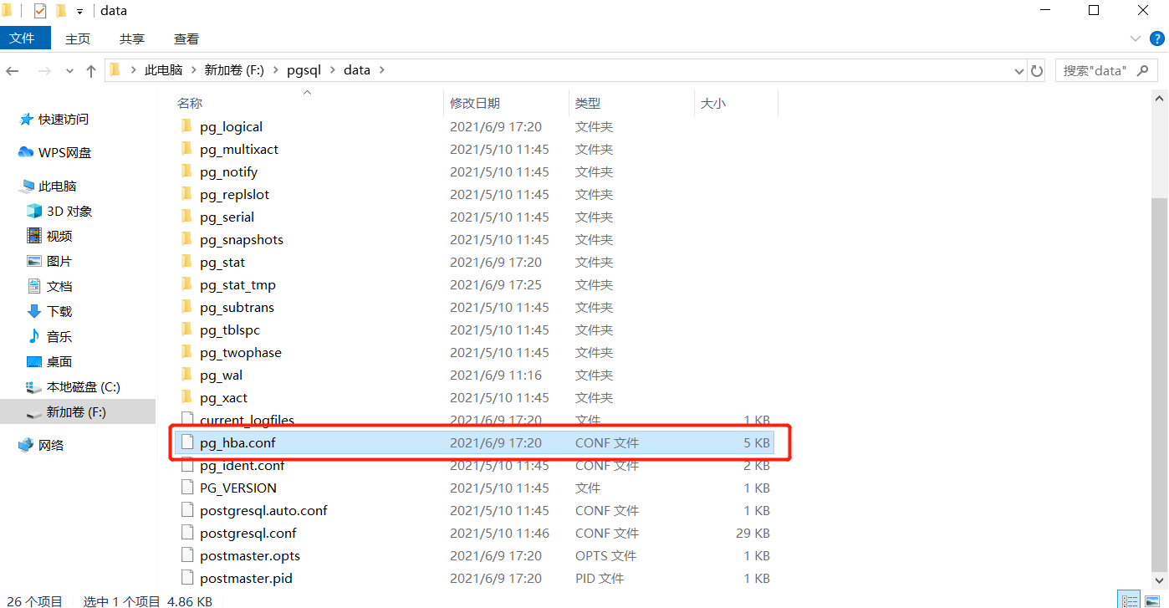Open 3D 对象 in the navigation pane
This screenshot has width=1169, height=608.
pyautogui.click(x=69, y=211)
